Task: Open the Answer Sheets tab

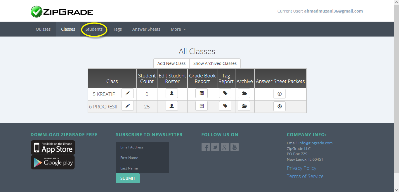Action: coord(146,29)
